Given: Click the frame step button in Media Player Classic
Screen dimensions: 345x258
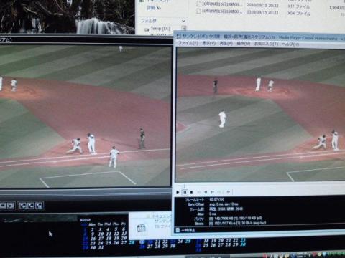Looking at the screenshot, I should tap(228, 192).
